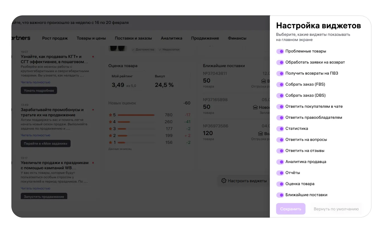Go to the Финансы menu
Image resolution: width=383 pixels, height=233 pixels.
click(x=237, y=38)
